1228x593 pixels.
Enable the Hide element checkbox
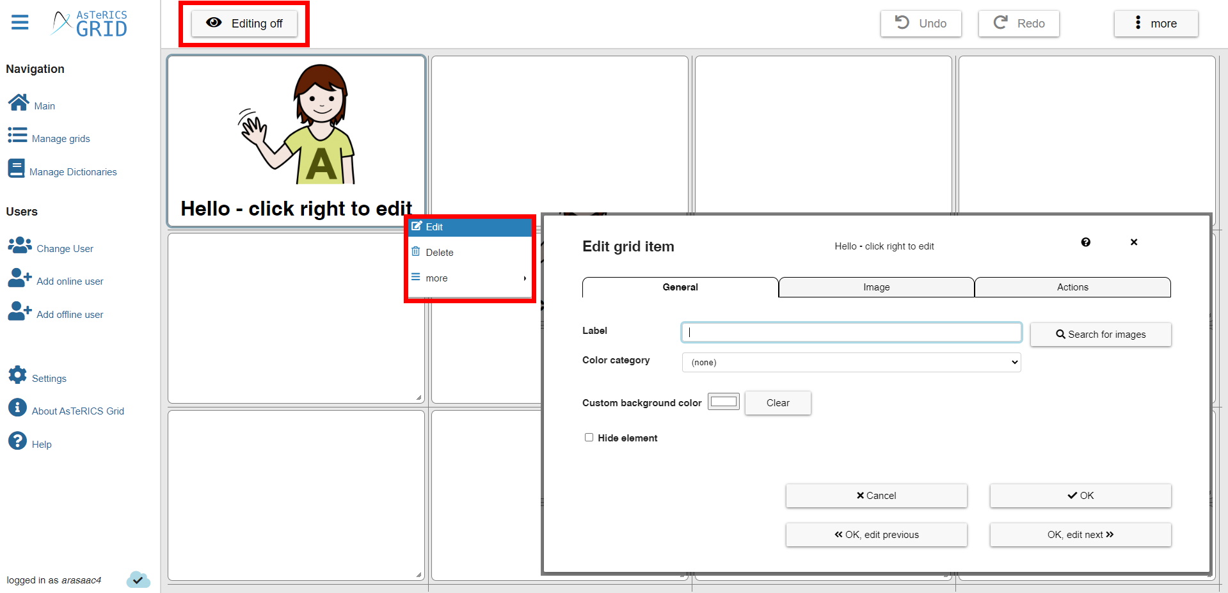click(589, 437)
